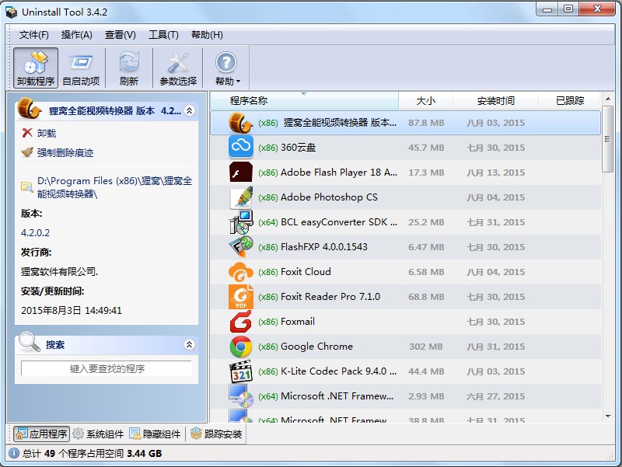Collapse the 搜索 search panel
This screenshot has height=467, width=622.
(x=190, y=344)
